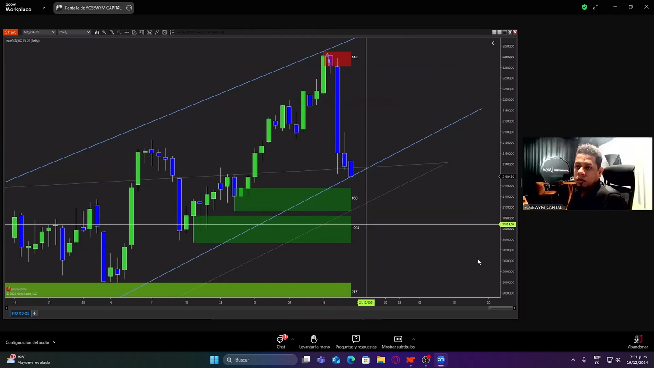Click the 21284.50 price label

click(508, 177)
